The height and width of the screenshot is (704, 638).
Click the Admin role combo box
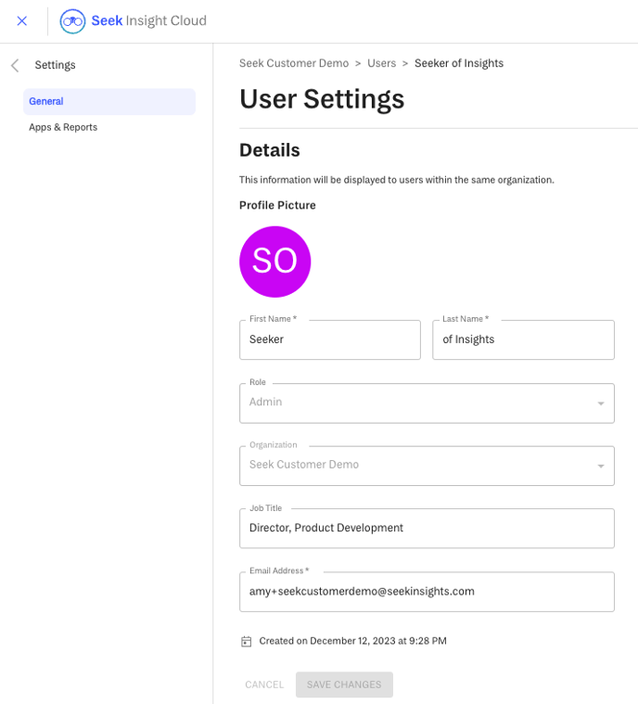(x=427, y=403)
